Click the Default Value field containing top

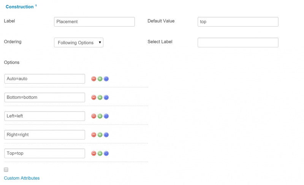[x=238, y=22]
